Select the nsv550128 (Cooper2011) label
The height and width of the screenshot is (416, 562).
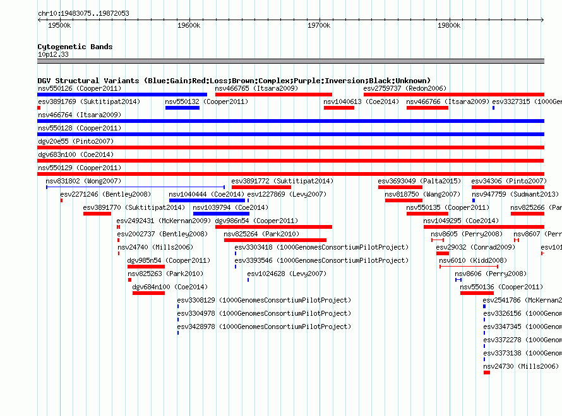pos(80,128)
